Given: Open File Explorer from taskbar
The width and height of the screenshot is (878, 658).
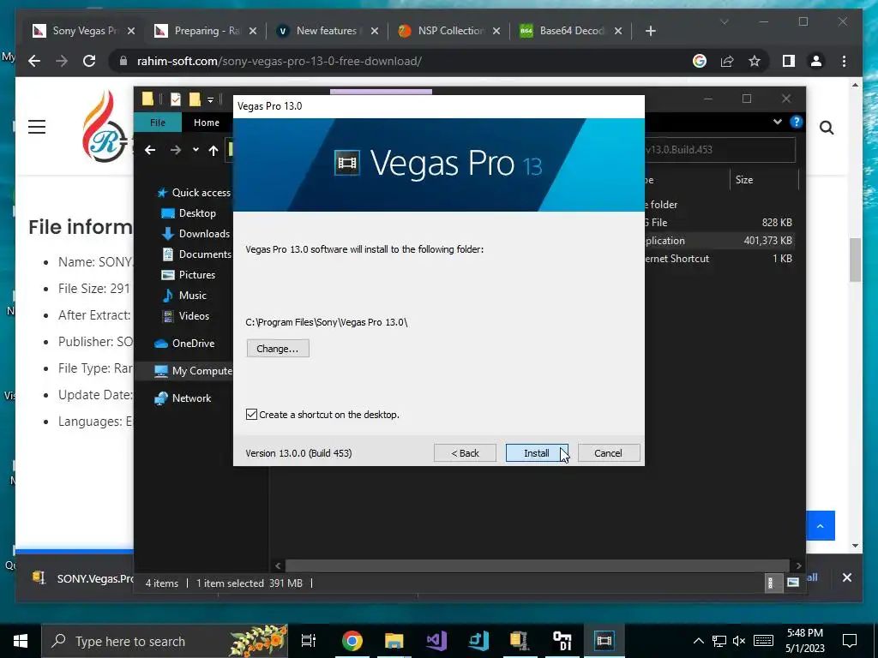Looking at the screenshot, I should 394,641.
